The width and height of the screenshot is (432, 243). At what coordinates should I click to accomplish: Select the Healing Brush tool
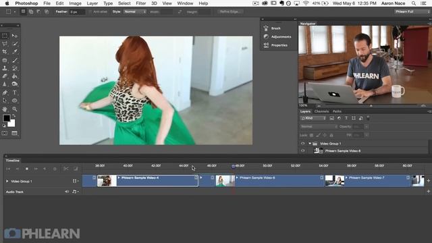tap(5, 60)
